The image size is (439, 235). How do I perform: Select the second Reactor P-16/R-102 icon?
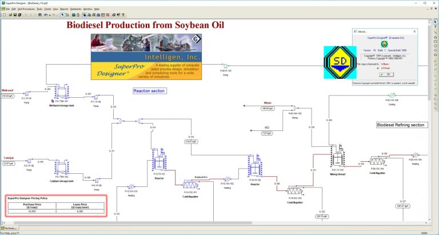pyautogui.click(x=255, y=166)
